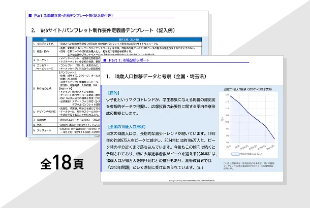310x208 pixels.
Task: Click the source footnote under the chart
Action: click(x=249, y=166)
